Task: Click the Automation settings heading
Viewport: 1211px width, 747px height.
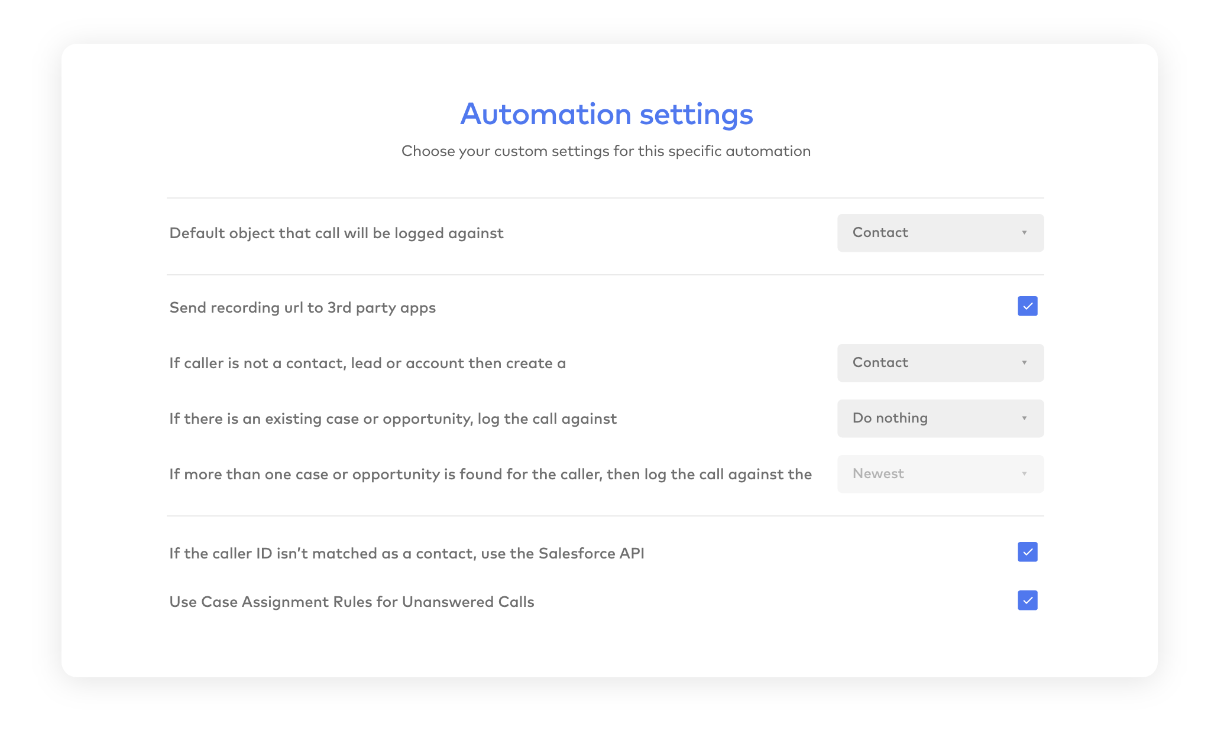Action: point(606,114)
